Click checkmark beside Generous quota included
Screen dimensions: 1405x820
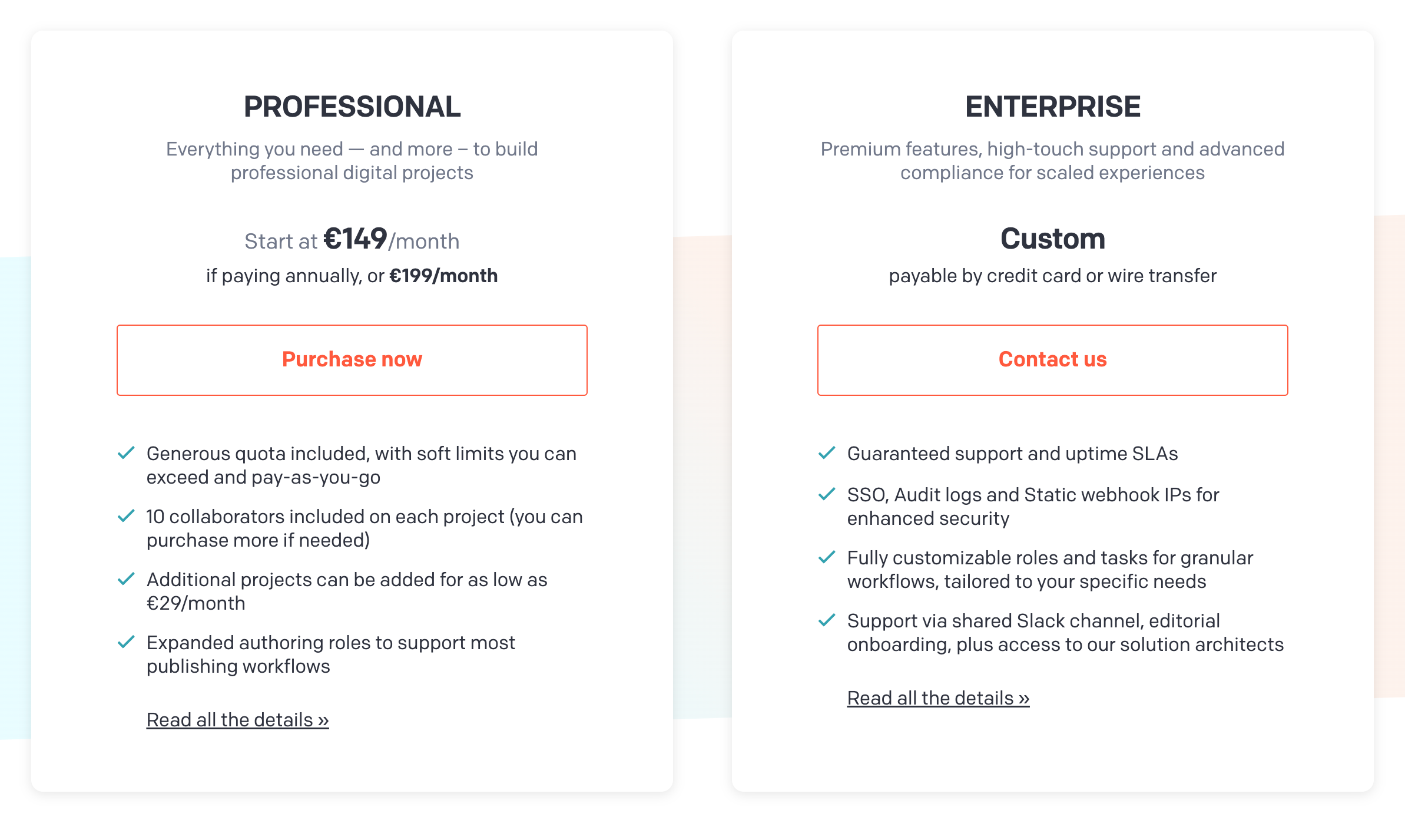coord(126,453)
